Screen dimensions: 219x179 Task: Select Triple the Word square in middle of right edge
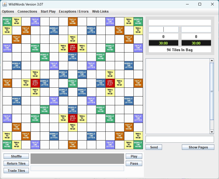click(138, 83)
